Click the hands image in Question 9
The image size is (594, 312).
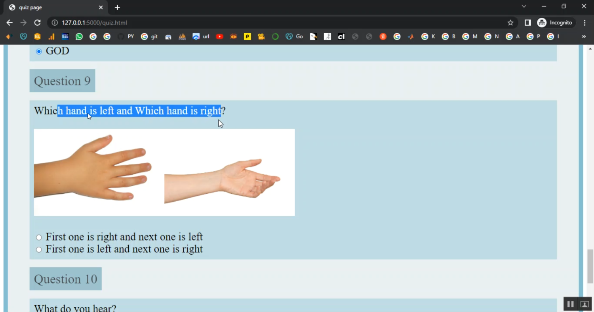pyautogui.click(x=164, y=172)
